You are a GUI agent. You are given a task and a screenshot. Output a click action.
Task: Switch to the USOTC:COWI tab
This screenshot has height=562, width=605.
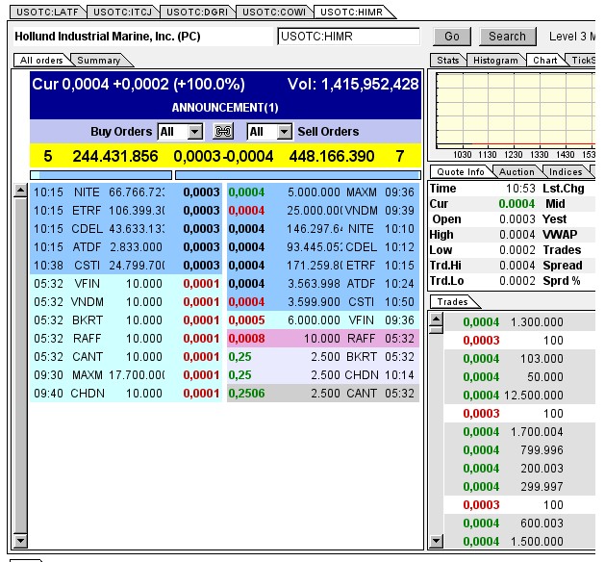click(x=274, y=12)
